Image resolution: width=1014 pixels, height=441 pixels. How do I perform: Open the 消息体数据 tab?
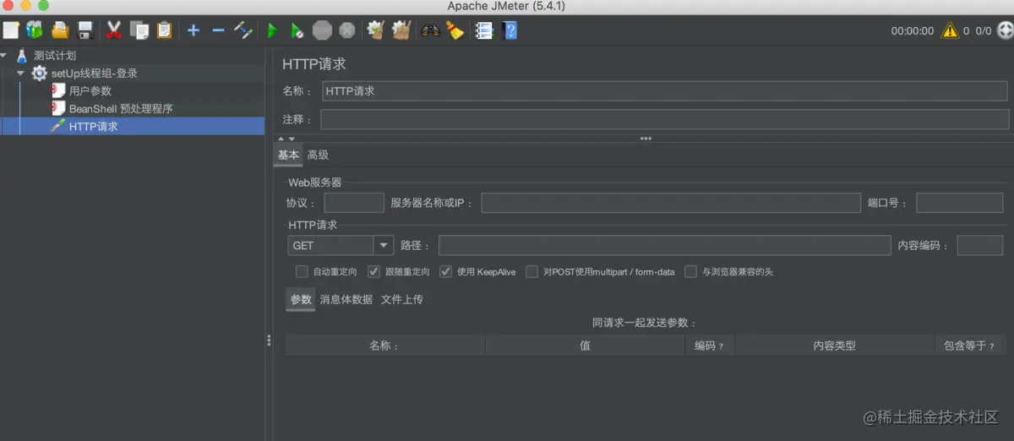coord(346,299)
